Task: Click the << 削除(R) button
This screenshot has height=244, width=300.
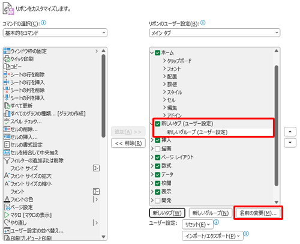Action: [x=128, y=143]
